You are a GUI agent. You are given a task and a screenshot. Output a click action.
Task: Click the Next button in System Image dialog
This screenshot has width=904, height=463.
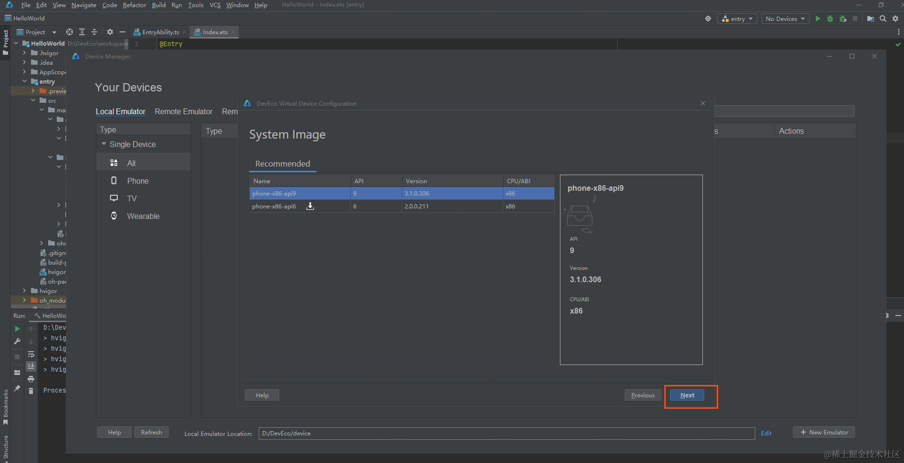pos(687,395)
